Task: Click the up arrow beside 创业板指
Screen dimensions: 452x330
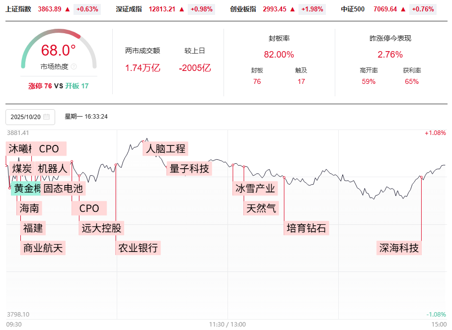Action: [293, 9]
